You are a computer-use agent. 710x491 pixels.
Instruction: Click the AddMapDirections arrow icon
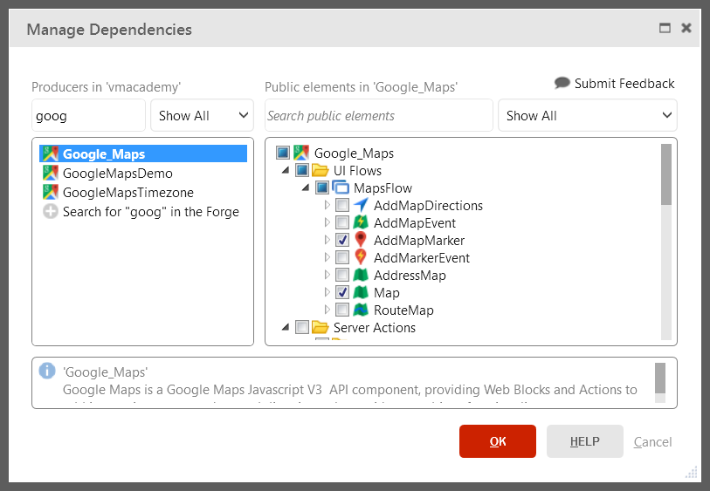point(361,206)
